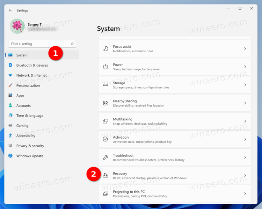Open Activation via right chevron
This screenshot has height=209, width=262.
pos(245,139)
